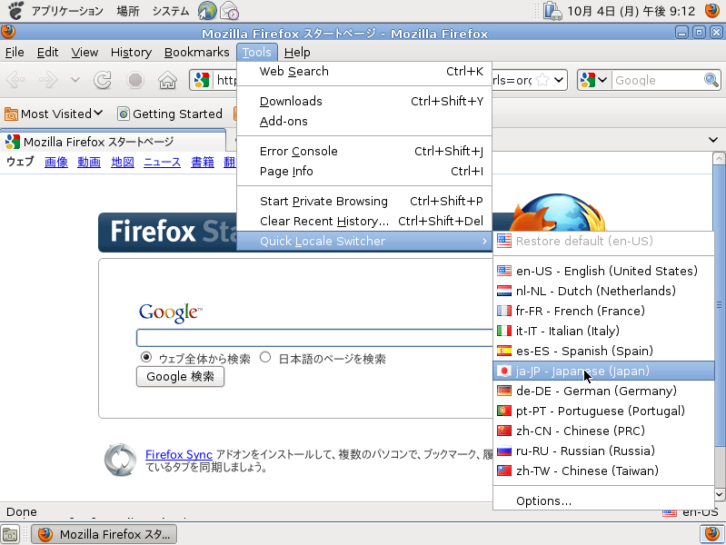The image size is (726, 545).
Task: Select the 日本語のページを検索 radio button
Action: click(x=265, y=358)
